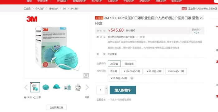Select the 调仓发货 option
This screenshot has height=112, width=218.
(x=129, y=64)
